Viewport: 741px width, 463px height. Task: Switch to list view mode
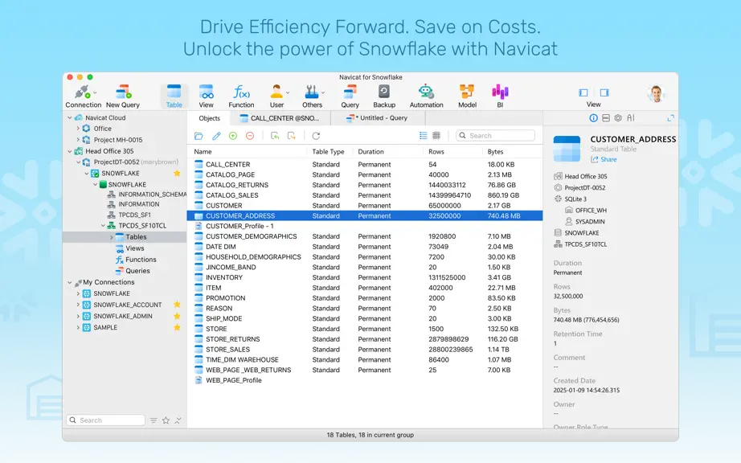[423, 136]
